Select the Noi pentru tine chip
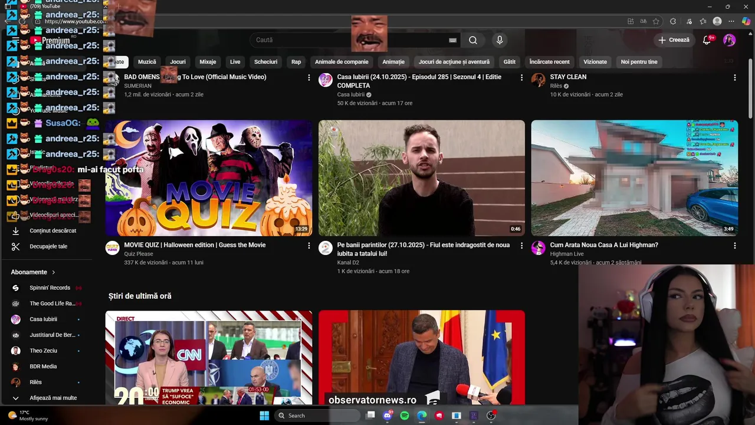The height and width of the screenshot is (425, 755). (x=639, y=62)
